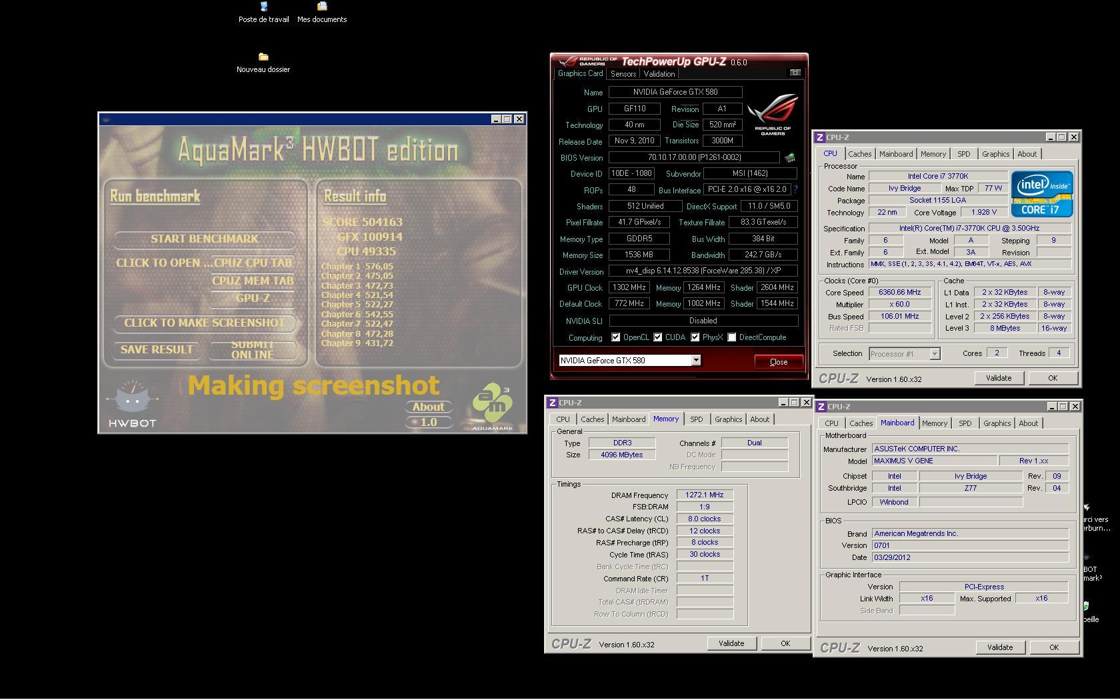Viewport: 1120px width, 700px height.
Task: Switch to Sensors tab in GPU-Z
Action: pos(623,74)
